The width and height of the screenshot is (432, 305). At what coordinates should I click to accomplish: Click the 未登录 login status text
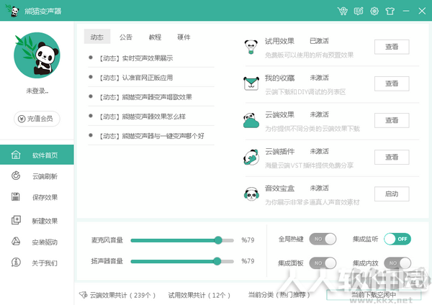37,91
